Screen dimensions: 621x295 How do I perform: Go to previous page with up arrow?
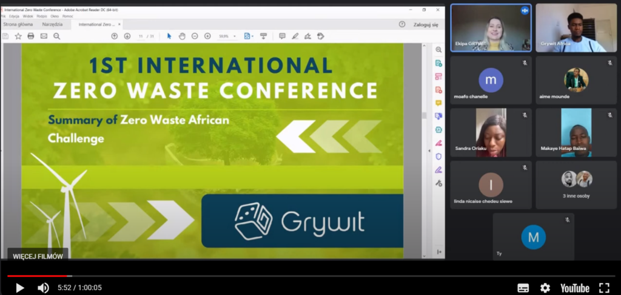coord(115,36)
